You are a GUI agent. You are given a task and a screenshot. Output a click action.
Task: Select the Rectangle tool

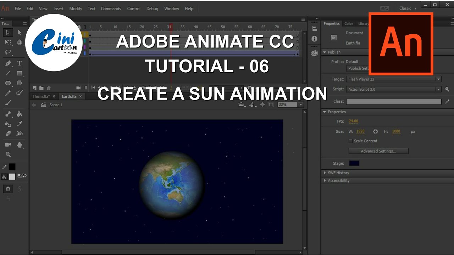tap(20, 73)
